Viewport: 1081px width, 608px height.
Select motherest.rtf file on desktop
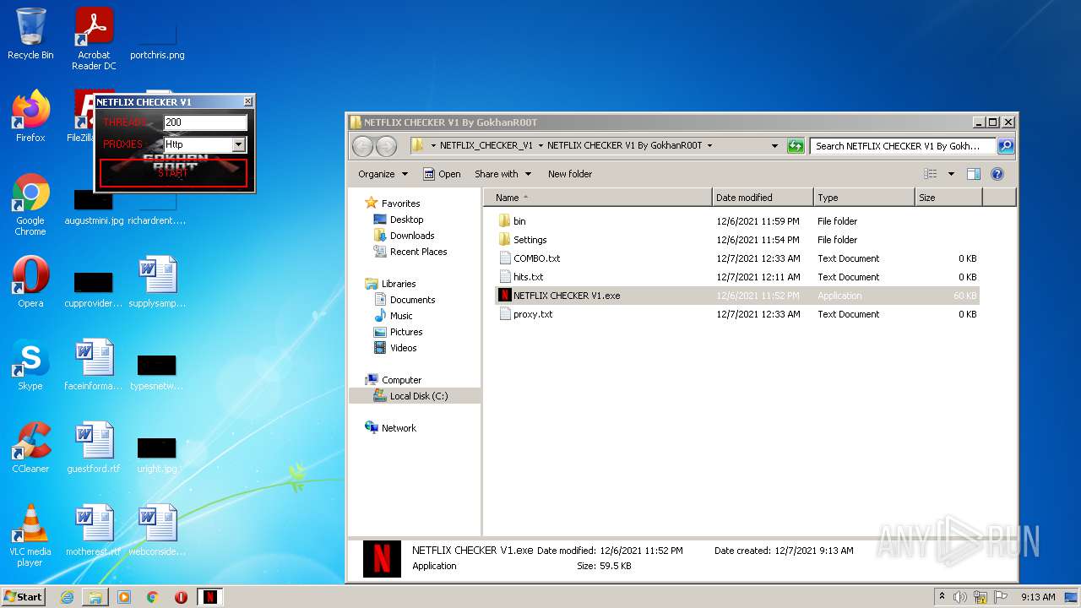tap(94, 530)
